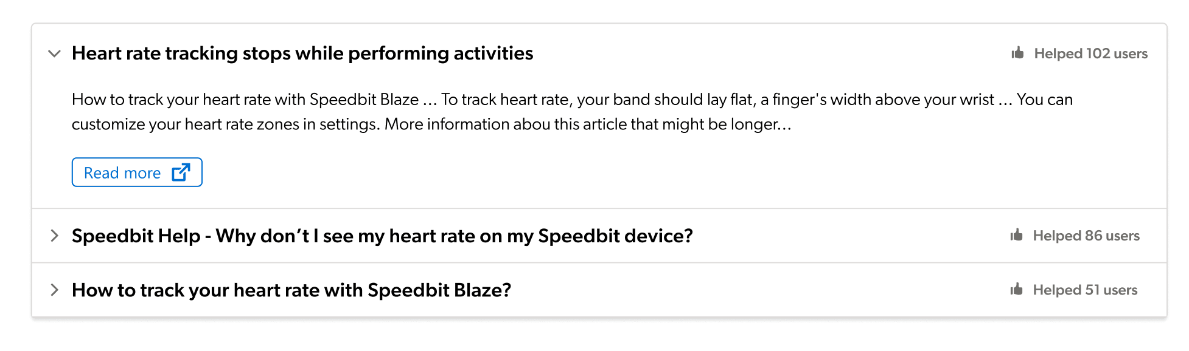Select the Heart rate tracking stops title
Image resolution: width=1189 pixels, height=351 pixels.
point(302,53)
